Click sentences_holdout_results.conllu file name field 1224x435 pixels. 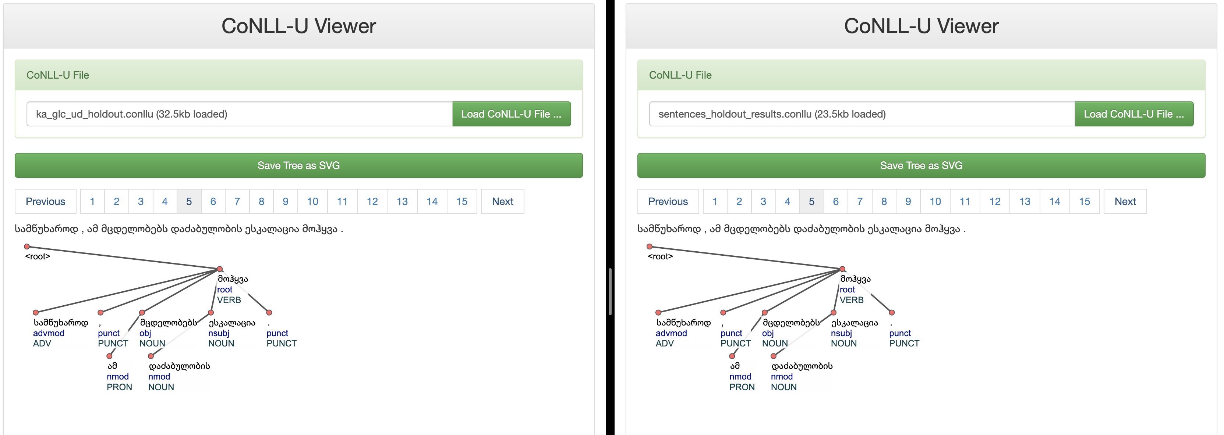862,114
